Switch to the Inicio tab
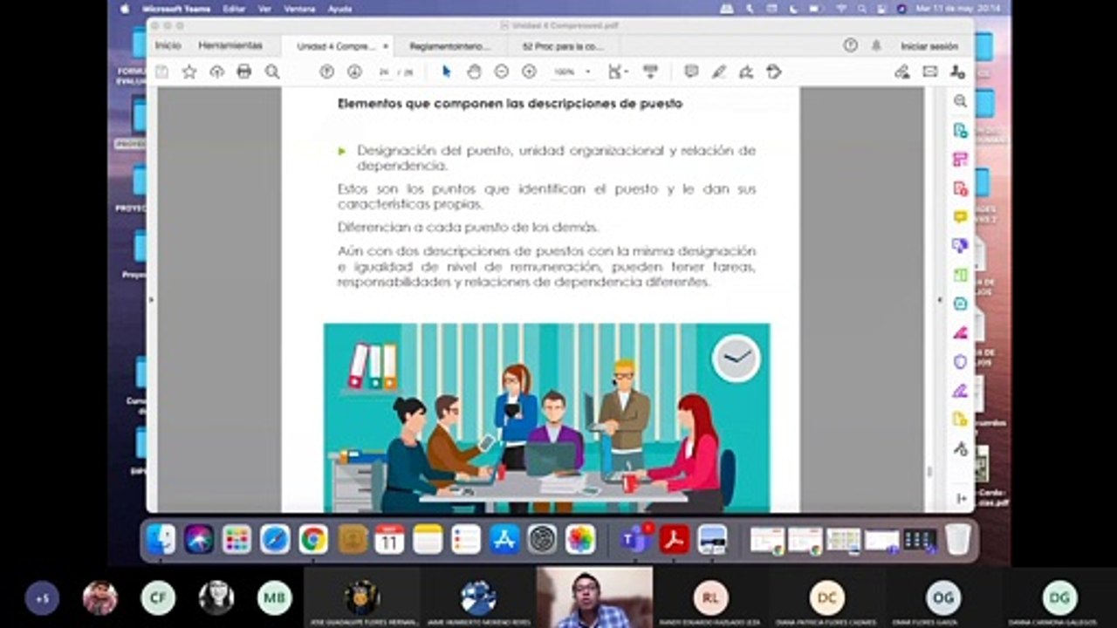The height and width of the screenshot is (628, 1117). (168, 45)
